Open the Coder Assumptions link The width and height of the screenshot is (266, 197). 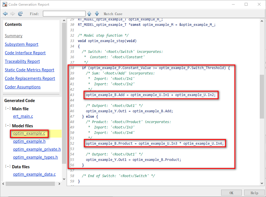point(23,87)
